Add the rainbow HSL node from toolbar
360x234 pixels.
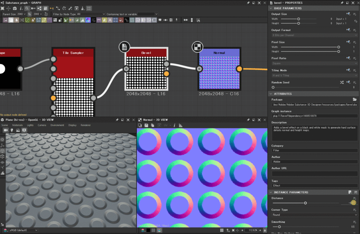88,20
